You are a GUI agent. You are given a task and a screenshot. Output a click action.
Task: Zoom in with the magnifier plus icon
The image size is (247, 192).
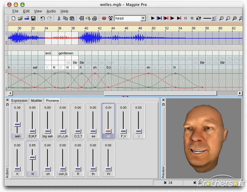pyautogui.click(x=221, y=18)
